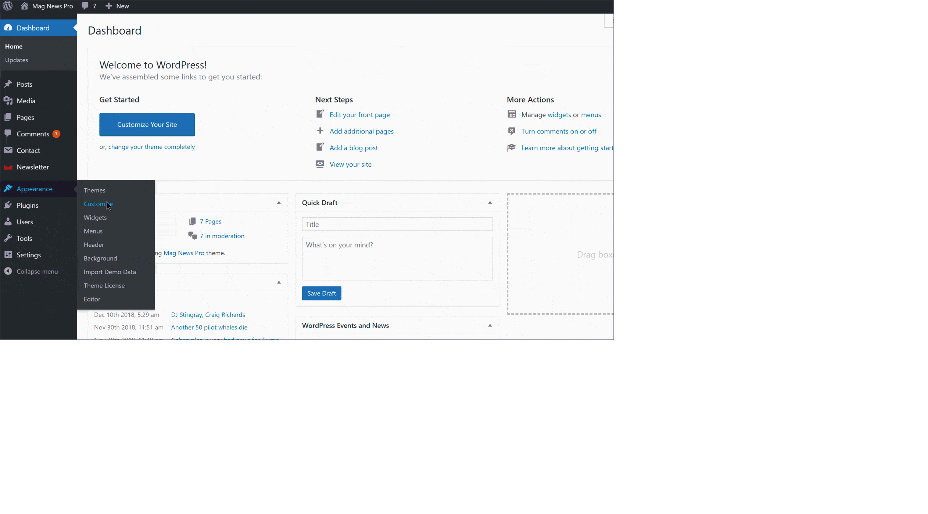Image resolution: width=928 pixels, height=514 pixels.
Task: Collapse the WordPress Events and News panel
Action: (490, 325)
